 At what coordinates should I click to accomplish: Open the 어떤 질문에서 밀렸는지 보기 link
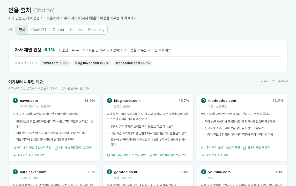tap(170, 155)
